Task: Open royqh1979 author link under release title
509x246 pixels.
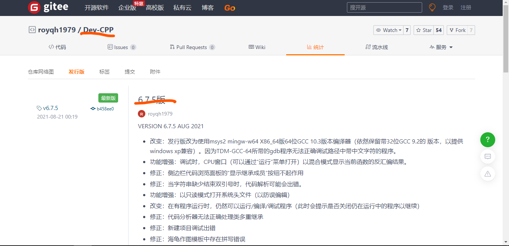Action: click(160, 114)
